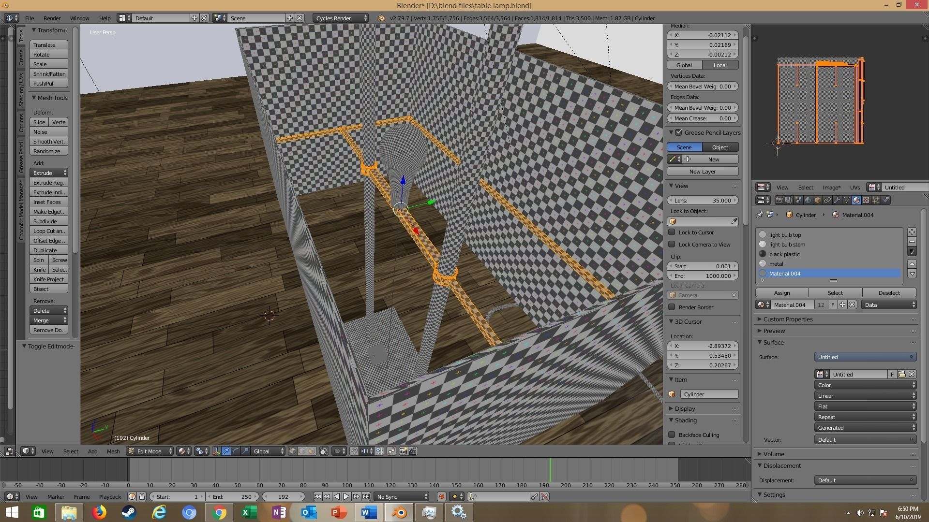This screenshot has width=929, height=522.
Task: Open the Texture properties tab
Action: click(x=866, y=200)
